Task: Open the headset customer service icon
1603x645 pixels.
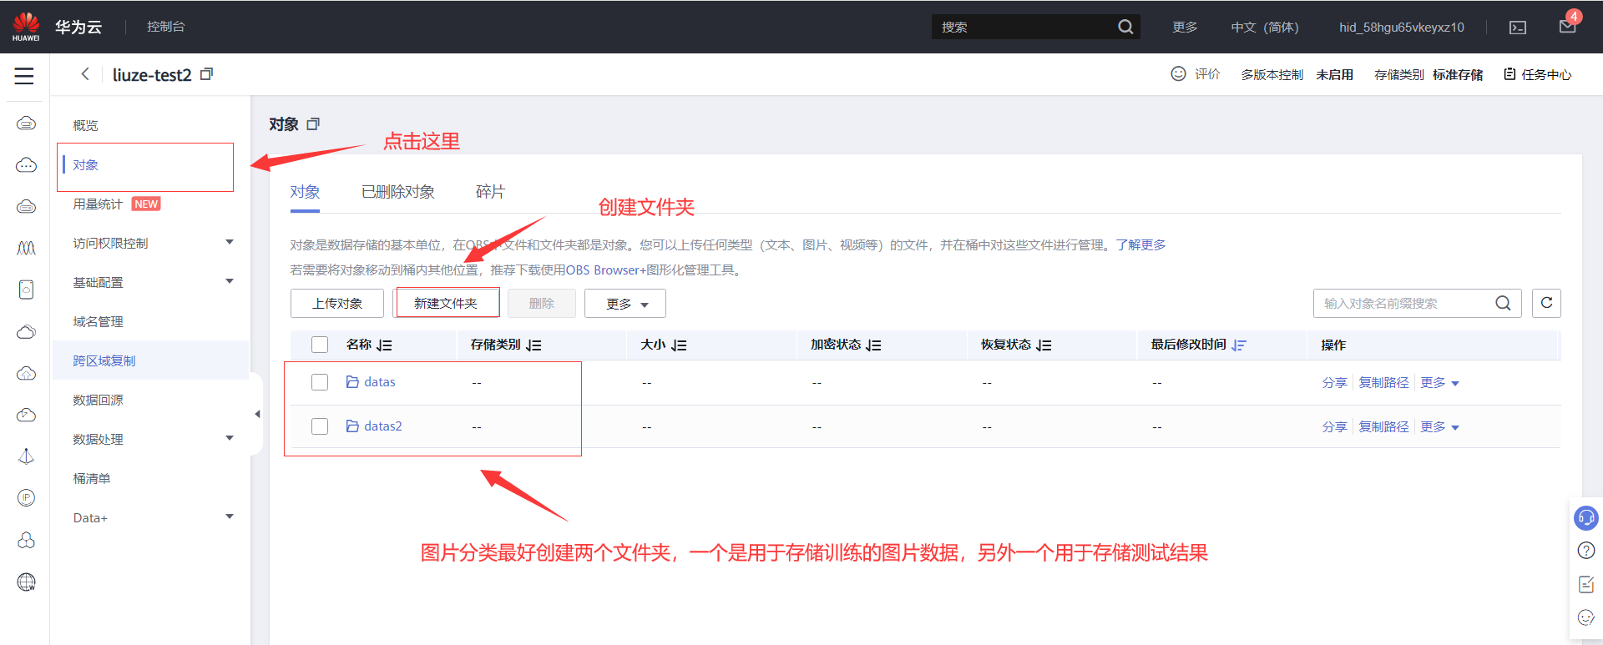Action: tap(1585, 518)
